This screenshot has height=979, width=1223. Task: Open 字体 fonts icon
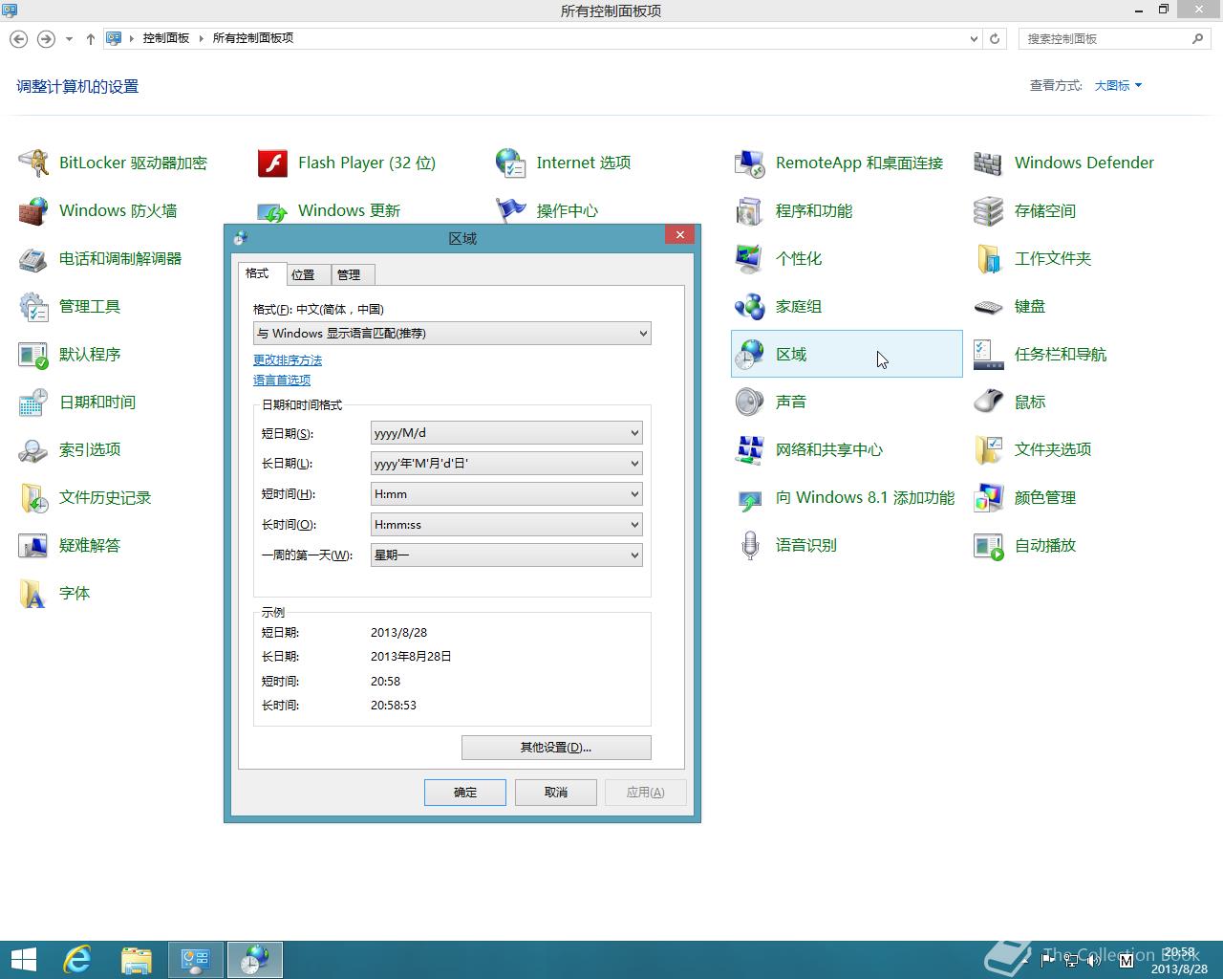pos(33,594)
